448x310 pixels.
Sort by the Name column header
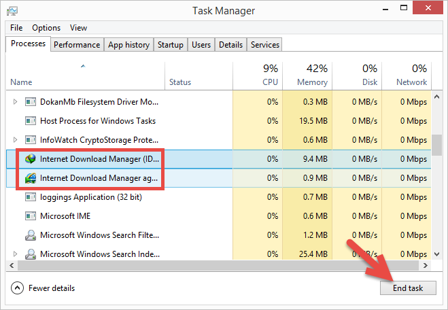click(x=85, y=76)
